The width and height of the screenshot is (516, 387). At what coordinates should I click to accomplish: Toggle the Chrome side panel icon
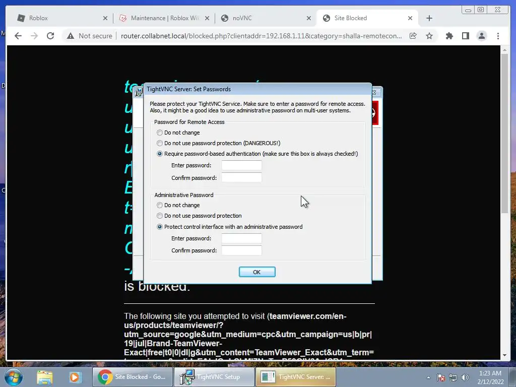click(x=465, y=36)
